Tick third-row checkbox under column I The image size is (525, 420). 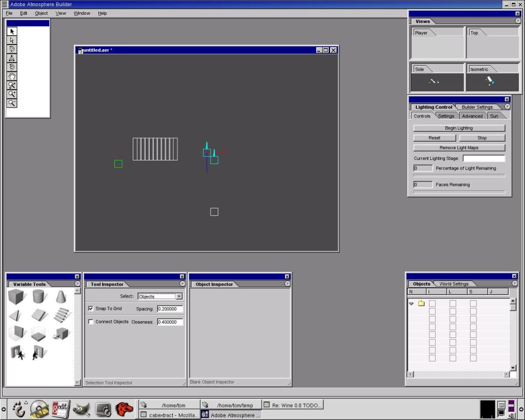coord(432,319)
